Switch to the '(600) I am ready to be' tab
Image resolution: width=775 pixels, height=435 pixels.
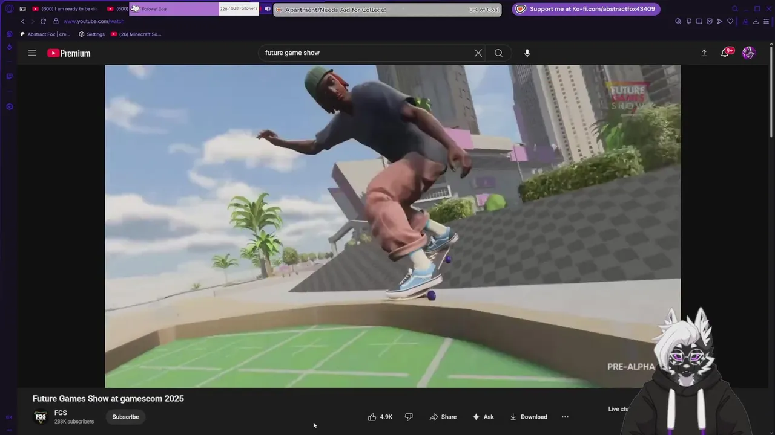coord(65,9)
